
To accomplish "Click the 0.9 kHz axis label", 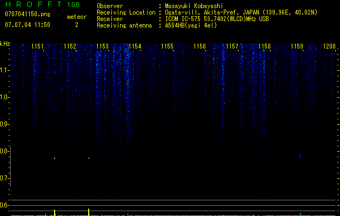I will click(x=4, y=124).
